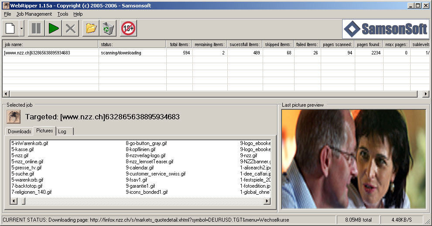This screenshot has height=226, width=432.
Task: Select 8-nzzverlag-logo.gif in the list
Action: [x=146, y=155]
